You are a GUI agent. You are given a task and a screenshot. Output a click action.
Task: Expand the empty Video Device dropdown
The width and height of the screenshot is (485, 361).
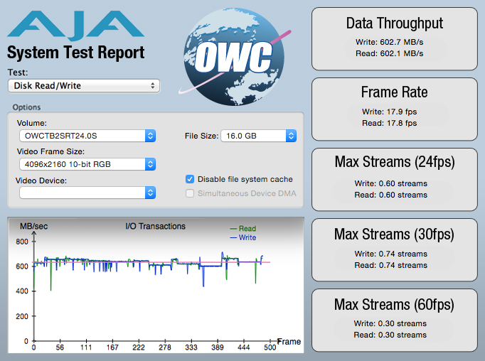point(87,193)
